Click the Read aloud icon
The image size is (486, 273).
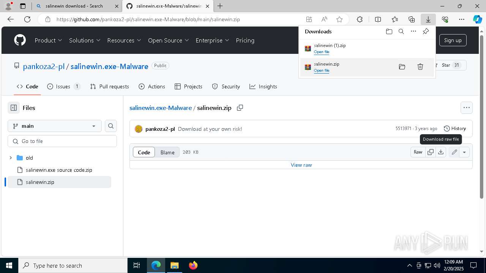point(324,19)
